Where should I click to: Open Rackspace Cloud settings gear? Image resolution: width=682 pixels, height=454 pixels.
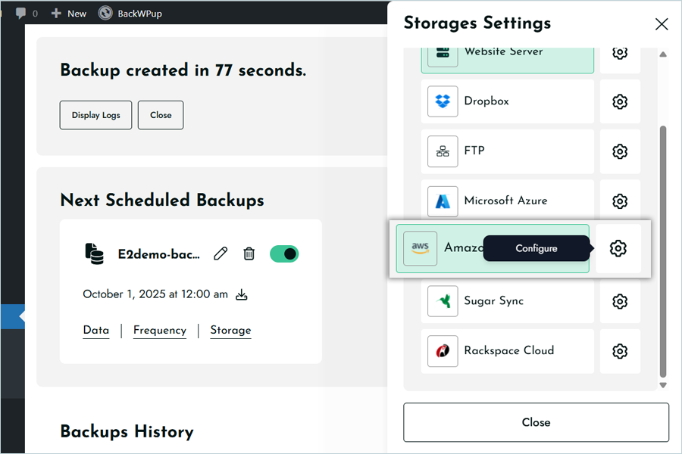coord(620,351)
